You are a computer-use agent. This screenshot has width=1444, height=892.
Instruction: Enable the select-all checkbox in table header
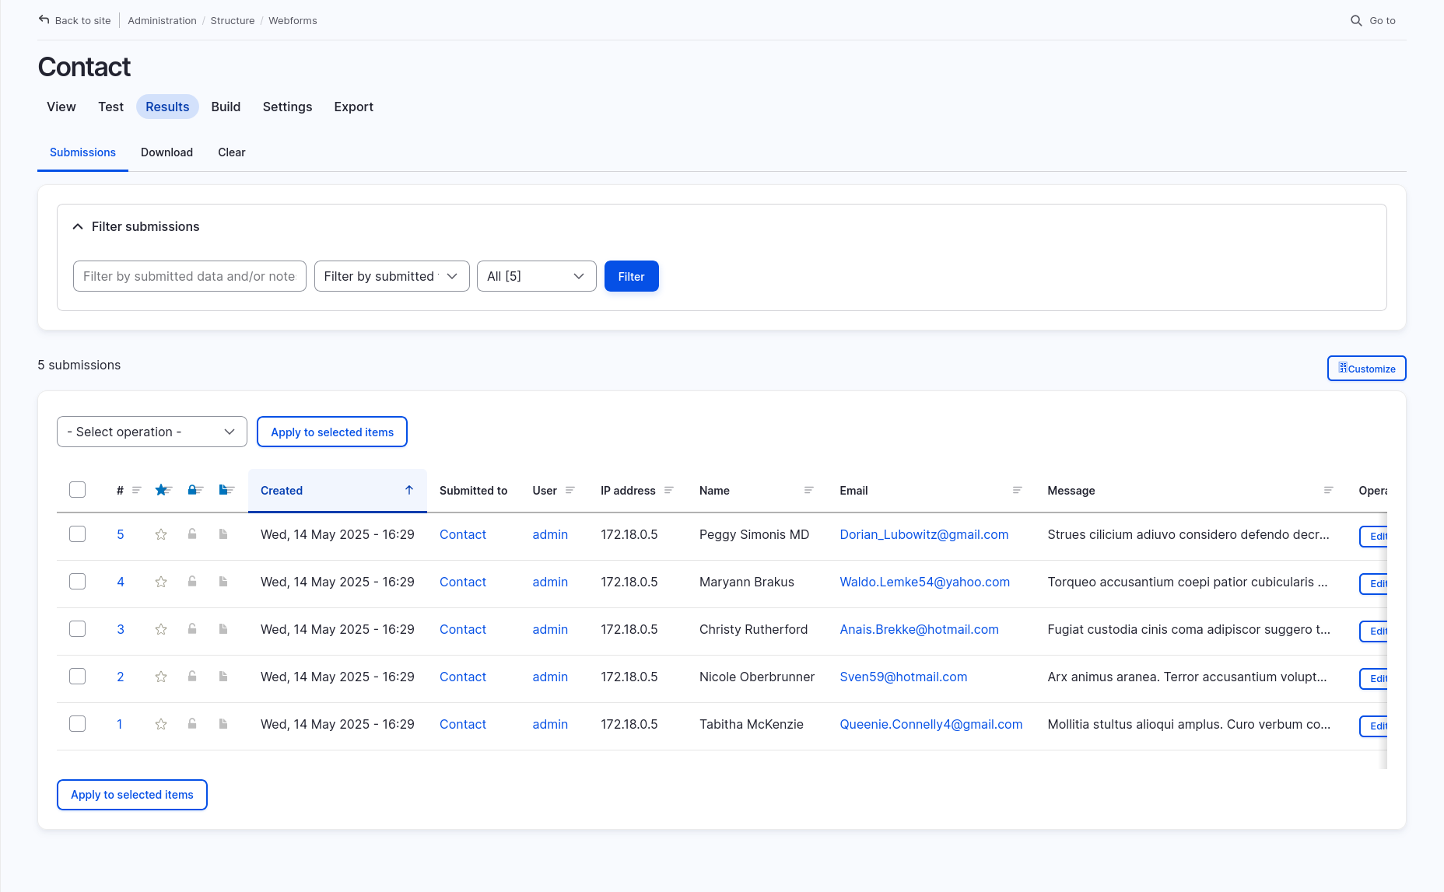pyautogui.click(x=77, y=489)
